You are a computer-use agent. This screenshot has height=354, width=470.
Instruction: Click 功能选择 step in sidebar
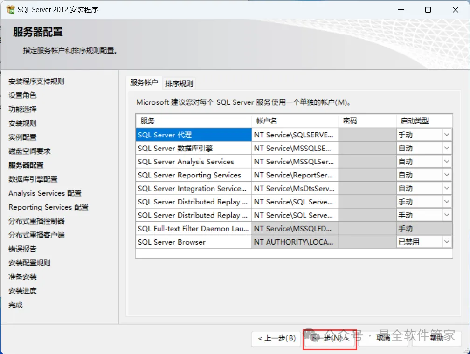coord(22,109)
